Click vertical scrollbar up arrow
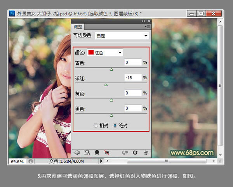The width and height of the screenshot is (233, 187). pyautogui.click(x=220, y=22)
